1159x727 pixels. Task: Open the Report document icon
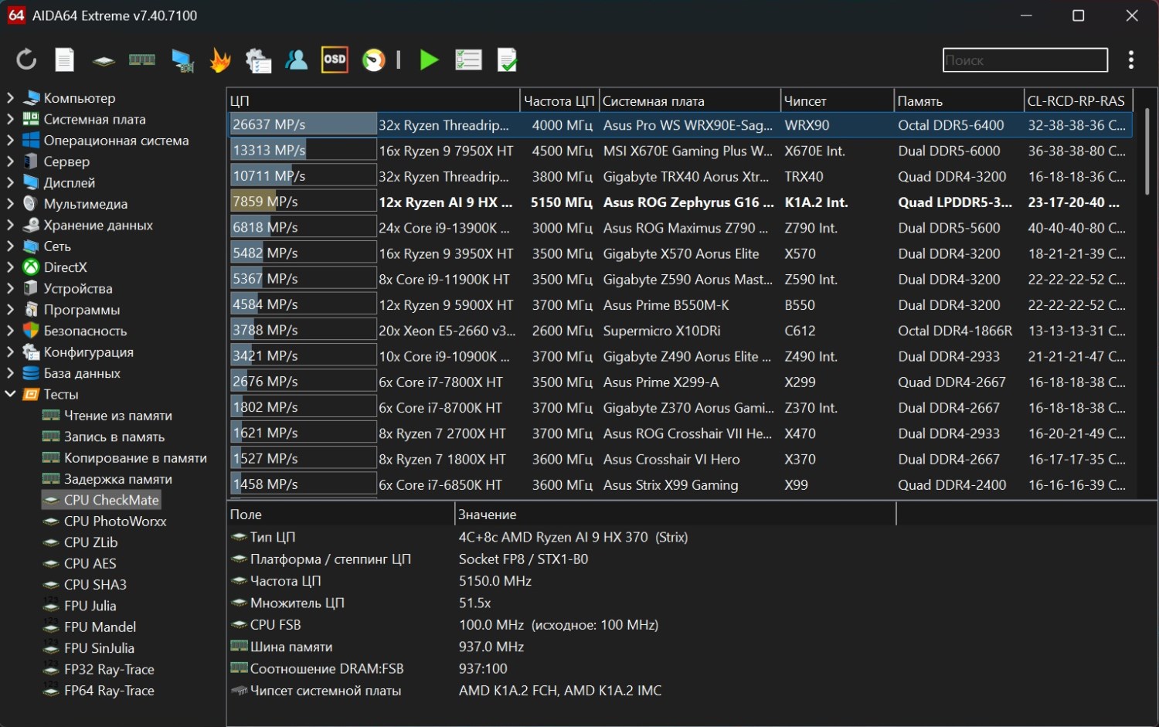coord(65,59)
